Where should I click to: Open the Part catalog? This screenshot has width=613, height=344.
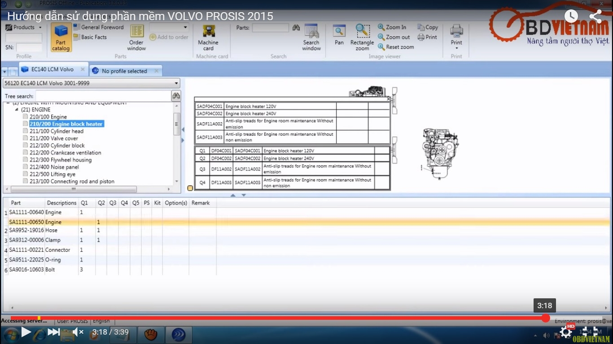[61, 38]
